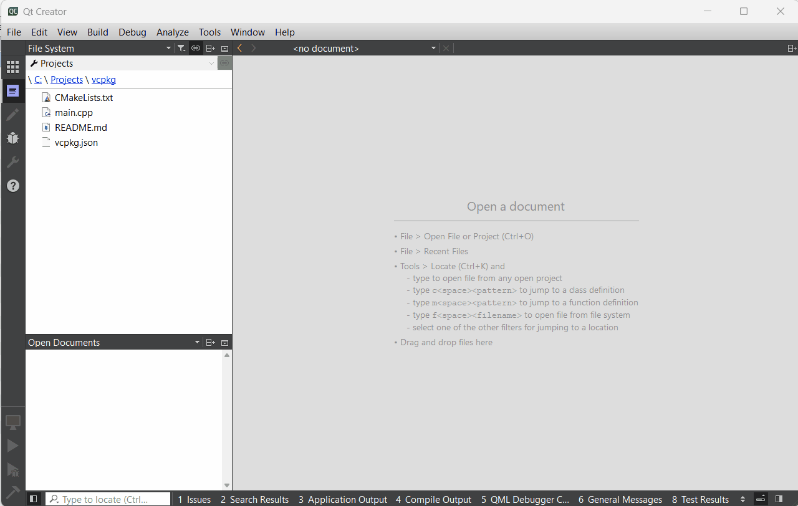798x506 pixels.
Task: Show the Compile Output pane
Action: click(x=433, y=499)
